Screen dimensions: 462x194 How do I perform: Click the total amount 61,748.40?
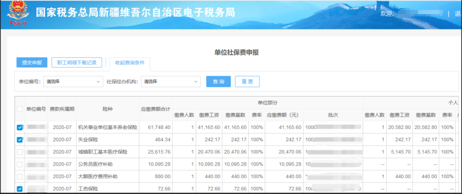pyautogui.click(x=160, y=127)
